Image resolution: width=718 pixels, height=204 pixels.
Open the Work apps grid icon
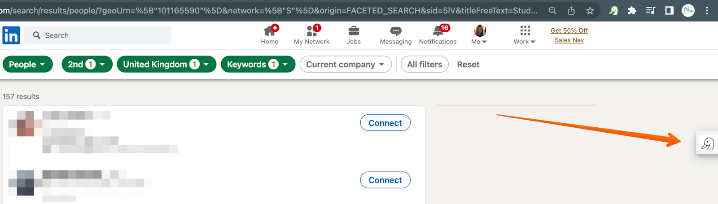(x=525, y=30)
